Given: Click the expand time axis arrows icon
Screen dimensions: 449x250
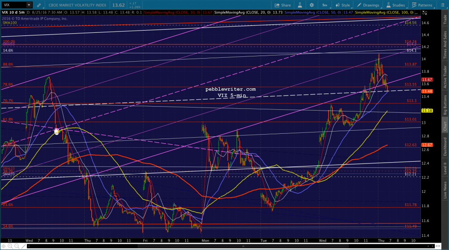Looking at the screenshot, I should point(438,246).
